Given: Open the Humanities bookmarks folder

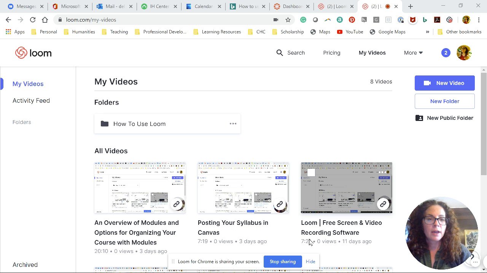Looking at the screenshot, I should pos(79,32).
